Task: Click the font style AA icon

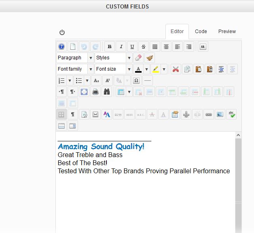Action: 107,114
